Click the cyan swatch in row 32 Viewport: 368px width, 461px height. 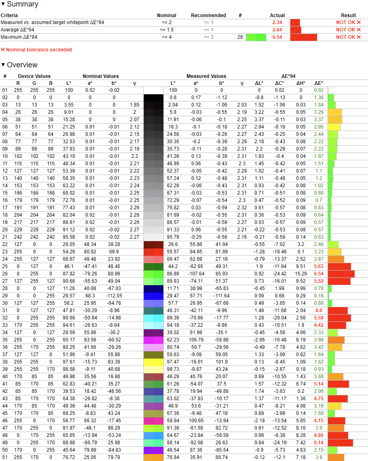(154, 318)
